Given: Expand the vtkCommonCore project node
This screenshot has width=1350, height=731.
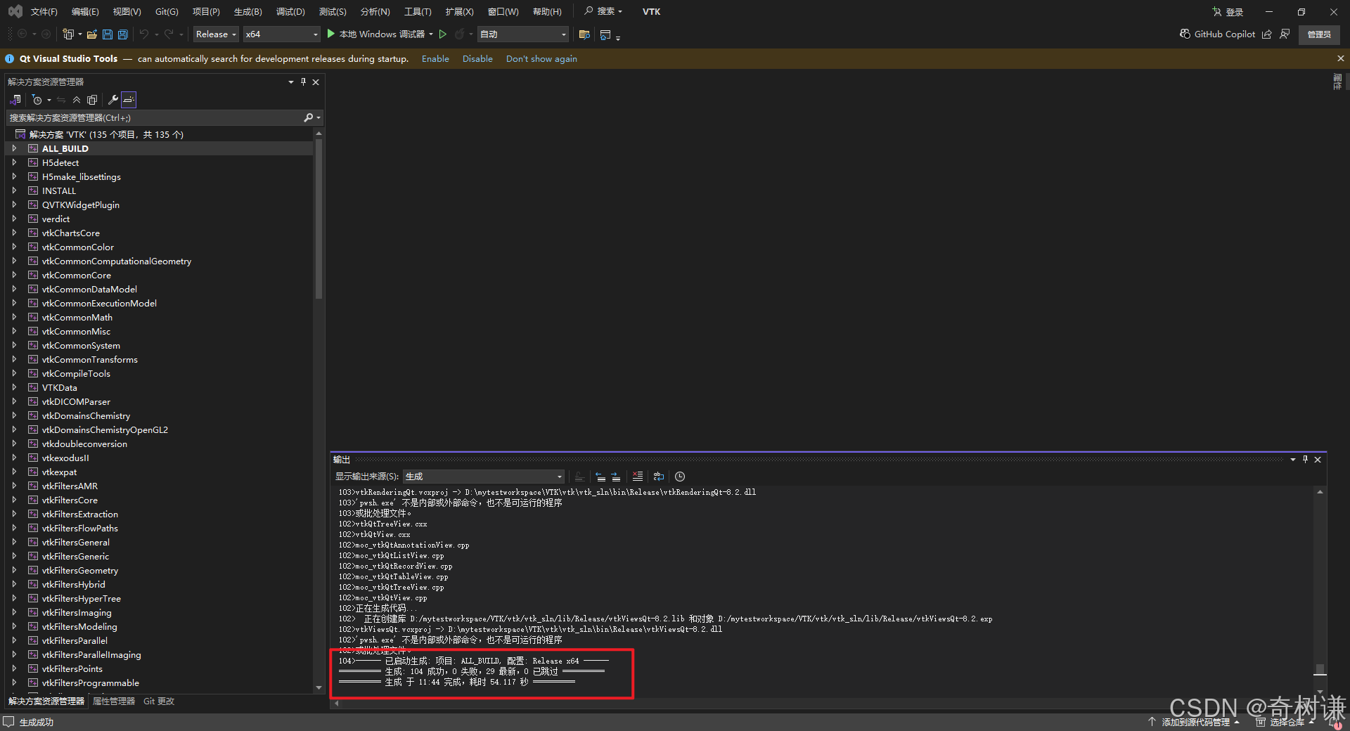Looking at the screenshot, I should coord(14,275).
